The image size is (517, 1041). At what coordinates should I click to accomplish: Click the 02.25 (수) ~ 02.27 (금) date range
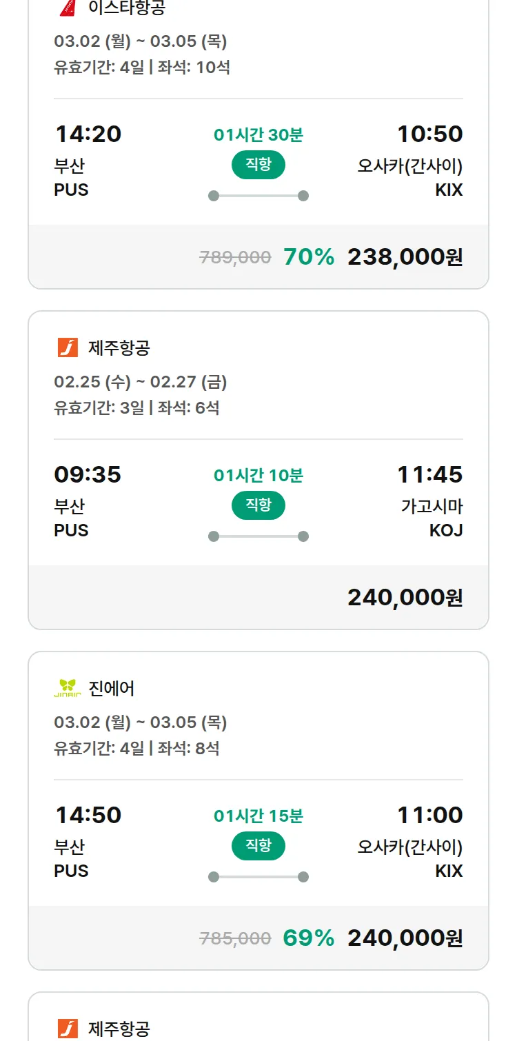pos(141,382)
